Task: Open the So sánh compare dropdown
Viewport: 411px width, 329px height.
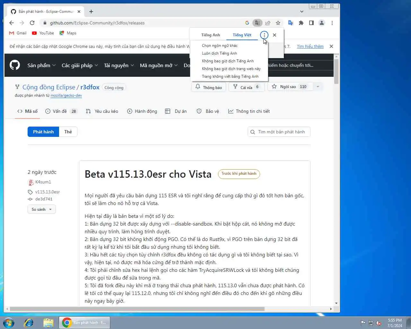Action: (x=42, y=209)
